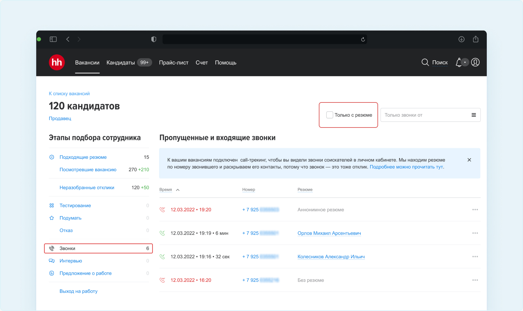
Task: Click the phone icon beside Звонки
Action: 52,248
